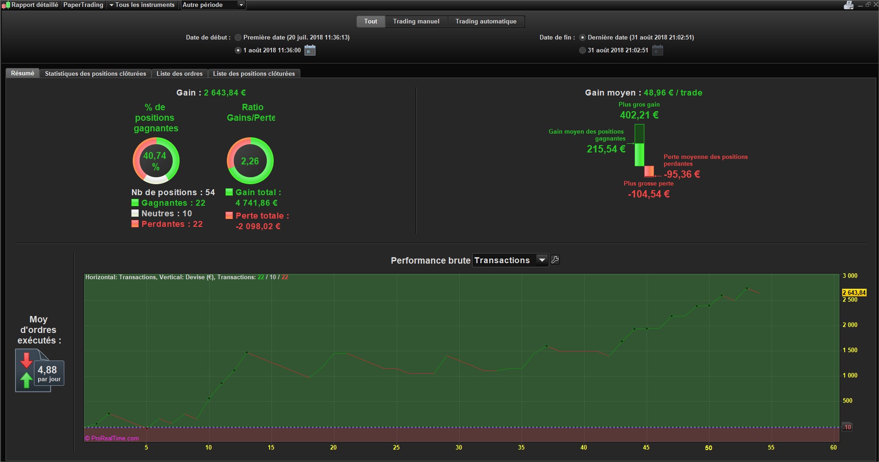Viewport: 879px width, 462px height.
Task: Select the 1 août 2018 start radio
Action: tap(238, 51)
